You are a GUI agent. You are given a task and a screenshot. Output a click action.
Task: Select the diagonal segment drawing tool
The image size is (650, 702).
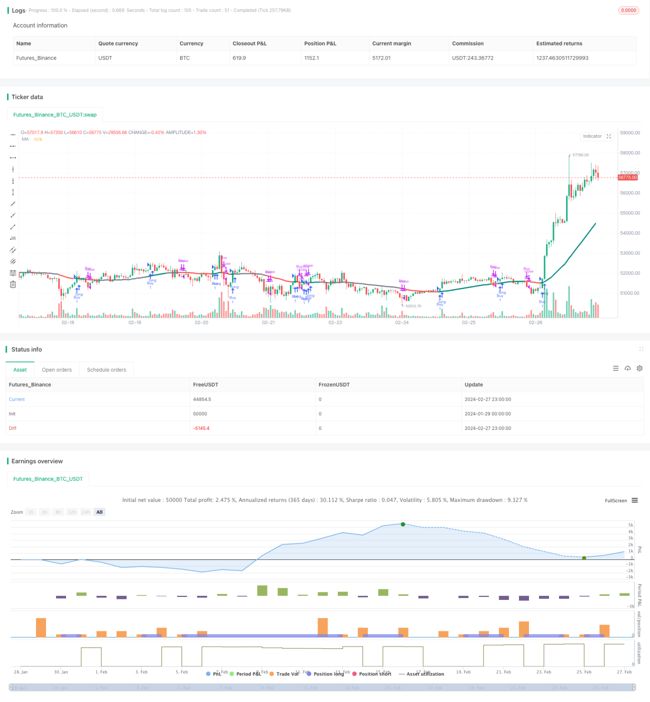(13, 227)
